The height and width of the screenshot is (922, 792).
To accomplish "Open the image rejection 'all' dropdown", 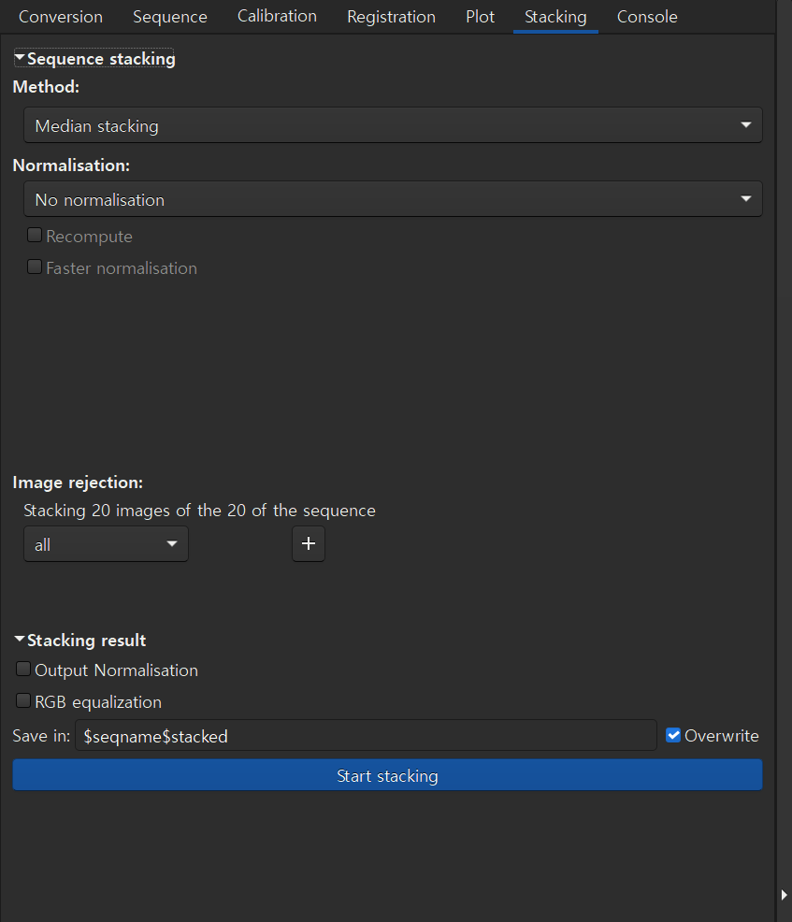I will [105, 543].
